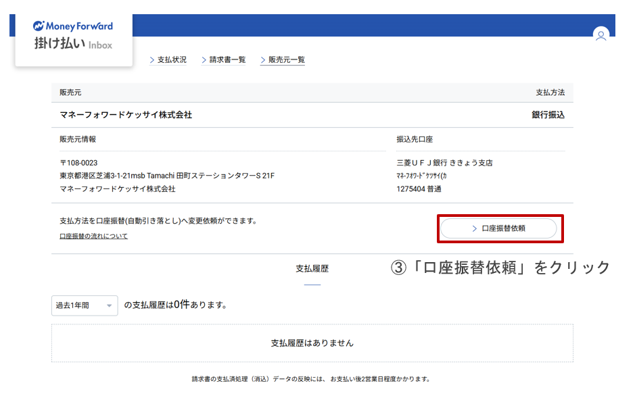Click the 振込先口座 section label
Image resolution: width=635 pixels, height=400 pixels.
pyautogui.click(x=415, y=139)
